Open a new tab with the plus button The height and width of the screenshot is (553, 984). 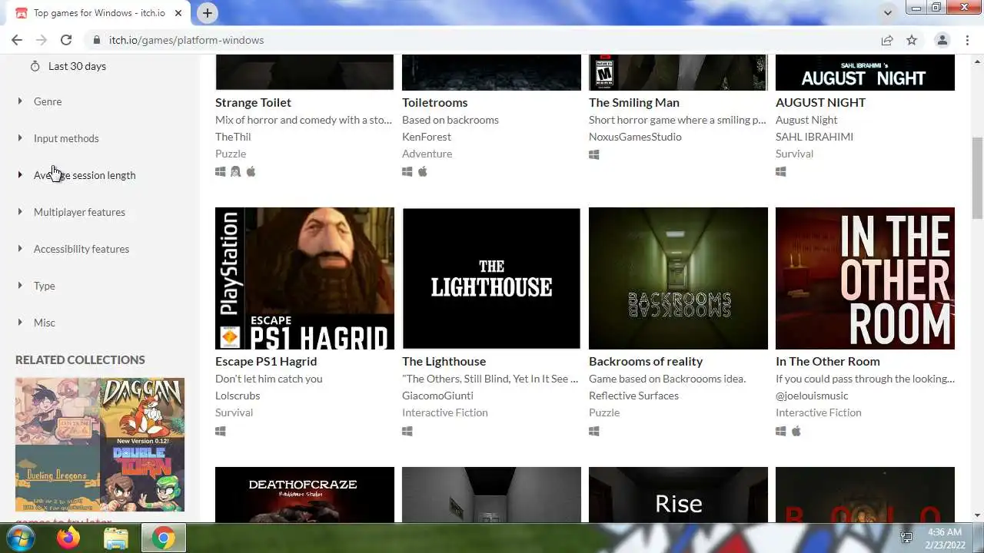pyautogui.click(x=208, y=13)
